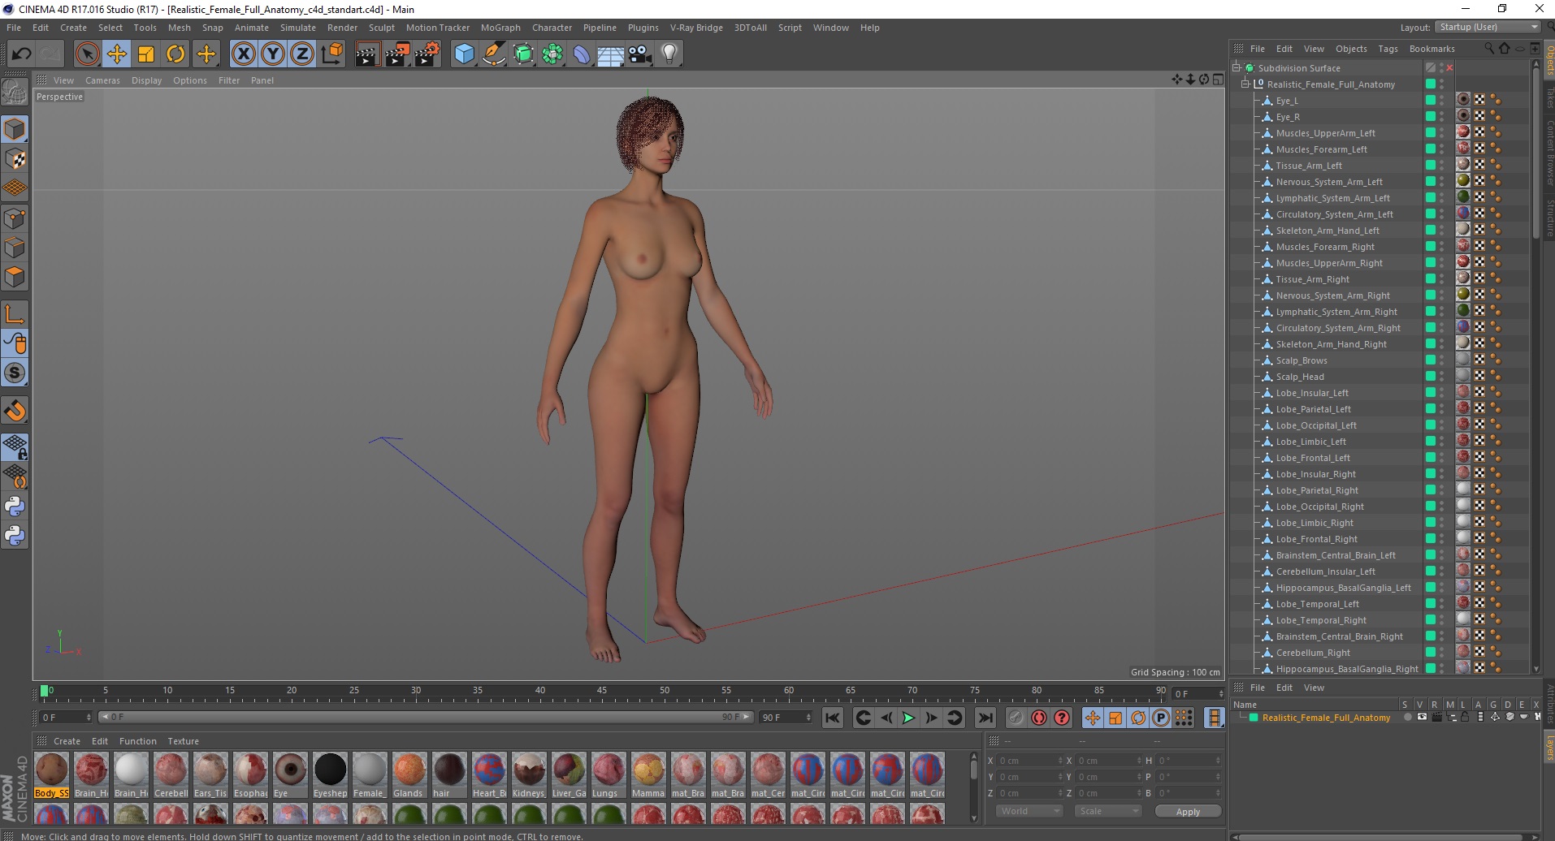Render to Picture Viewer
The width and height of the screenshot is (1555, 841).
pyautogui.click(x=397, y=54)
